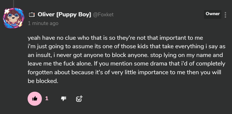Click the name Oliver in the header
Screen dimensions: 232x114
(x=46, y=14)
